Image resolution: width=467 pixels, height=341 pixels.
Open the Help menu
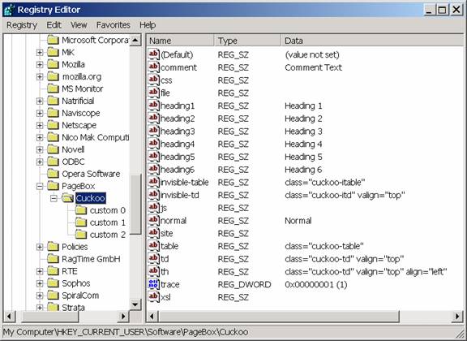[x=148, y=25]
